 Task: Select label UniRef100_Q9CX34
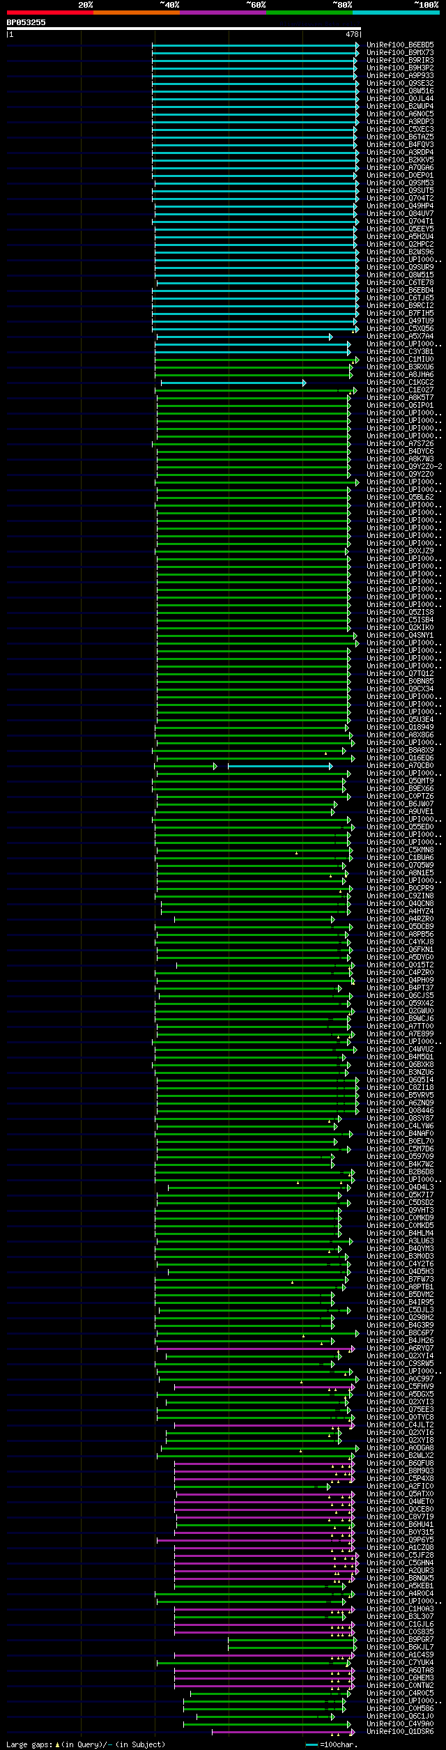(400, 689)
